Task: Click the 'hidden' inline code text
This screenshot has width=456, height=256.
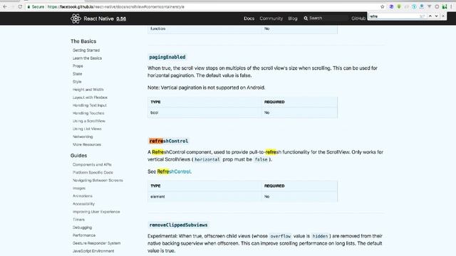Action: click(x=320, y=236)
